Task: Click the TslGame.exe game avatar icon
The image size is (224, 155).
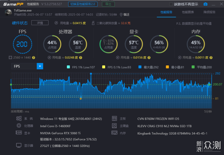Action: 8,12
